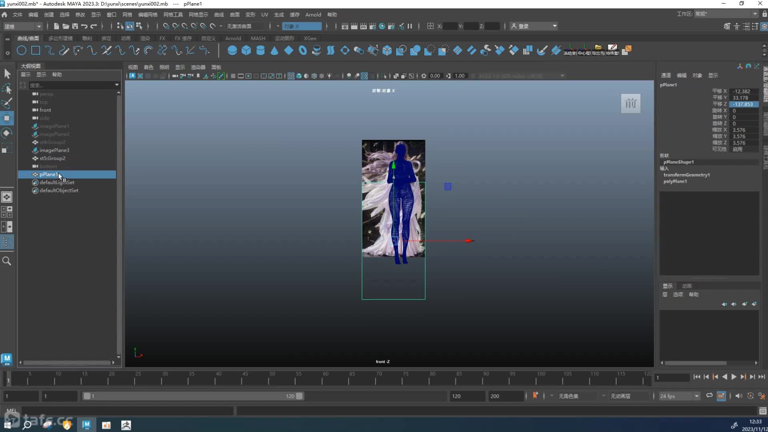This screenshot has height=432, width=768.
Task: Select st5:Group2 in the outliner
Action: (x=52, y=158)
